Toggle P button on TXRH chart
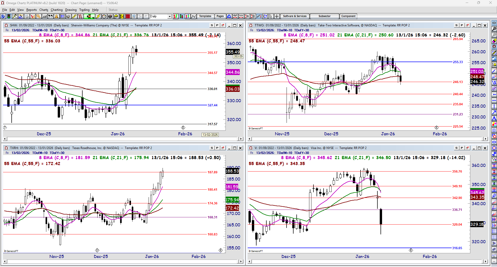Image resolution: width=497 pixels, height=267 pixels. tap(217, 148)
